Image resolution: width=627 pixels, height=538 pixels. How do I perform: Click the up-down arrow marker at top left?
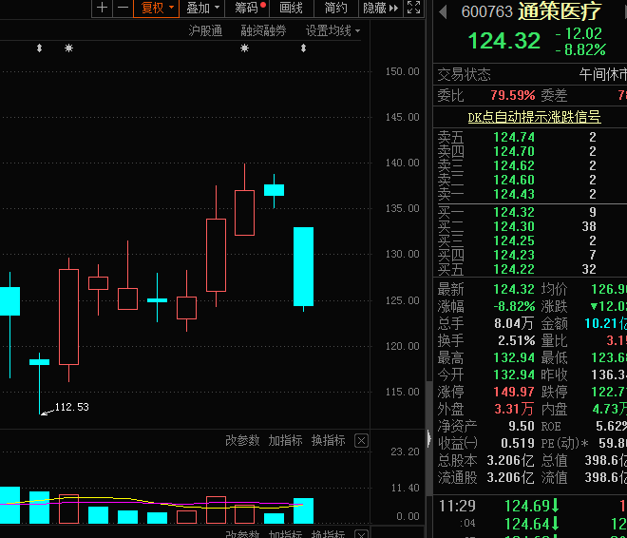pyautogui.click(x=39, y=48)
